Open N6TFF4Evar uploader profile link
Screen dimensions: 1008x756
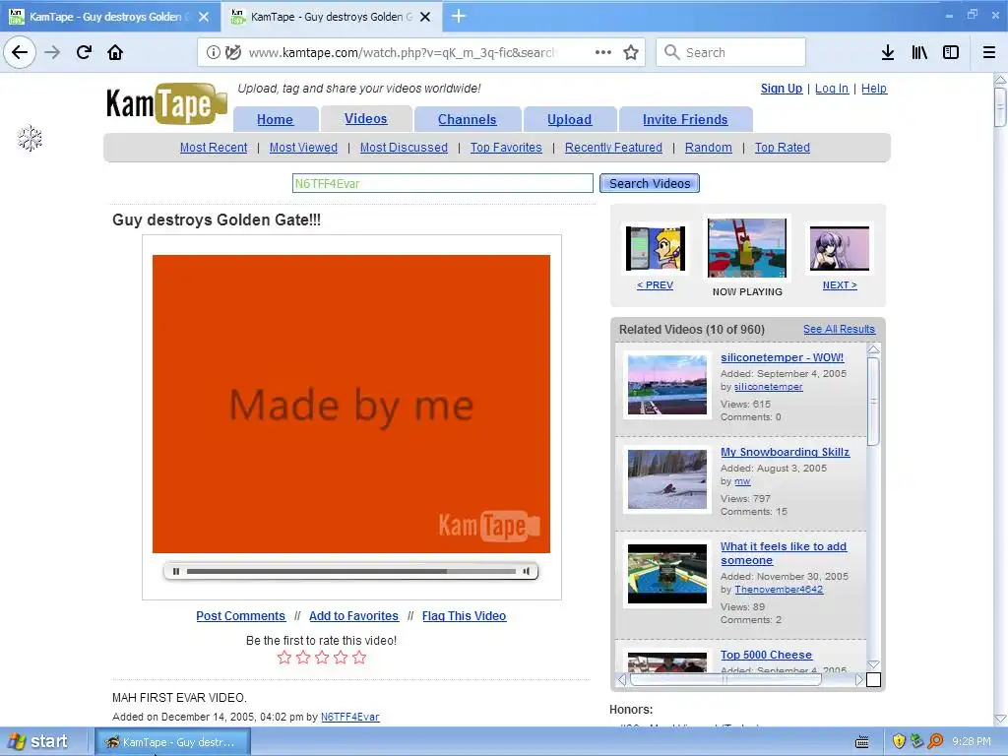350,717
